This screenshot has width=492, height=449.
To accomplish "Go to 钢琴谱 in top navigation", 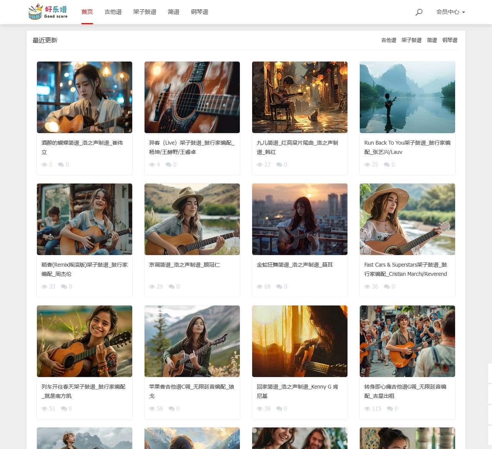I will [199, 12].
